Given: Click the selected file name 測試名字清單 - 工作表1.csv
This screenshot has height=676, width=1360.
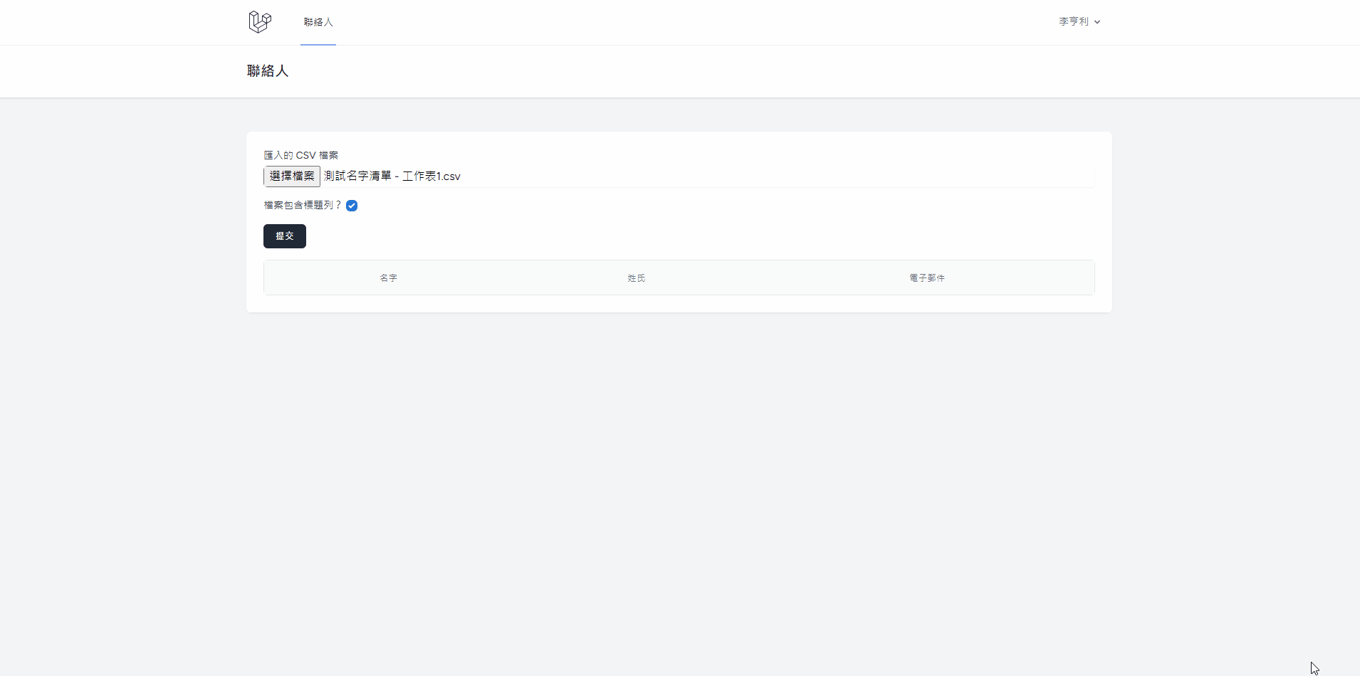Looking at the screenshot, I should coord(392,176).
